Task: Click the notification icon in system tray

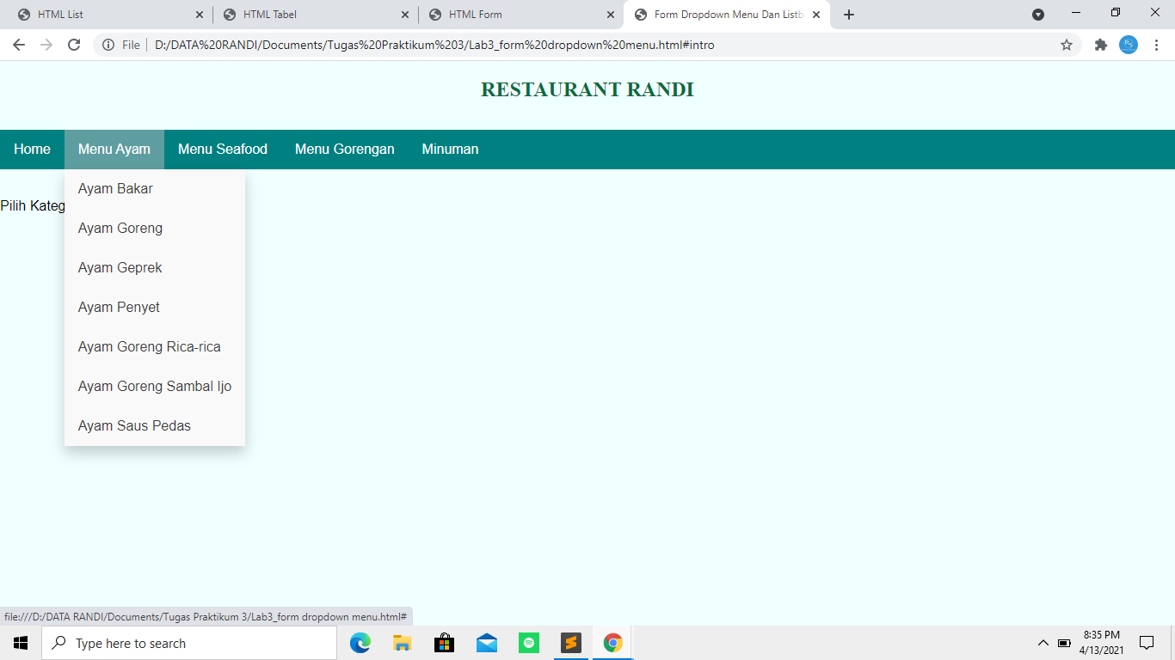Action: click(1147, 642)
